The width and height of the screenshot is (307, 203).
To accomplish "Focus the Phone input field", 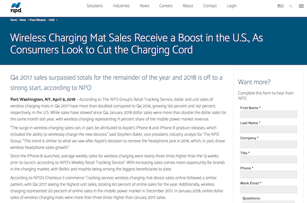I will (x=268, y=174).
